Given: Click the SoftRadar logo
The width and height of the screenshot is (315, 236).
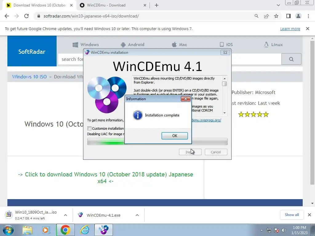Looking at the screenshot, I should (32, 51).
